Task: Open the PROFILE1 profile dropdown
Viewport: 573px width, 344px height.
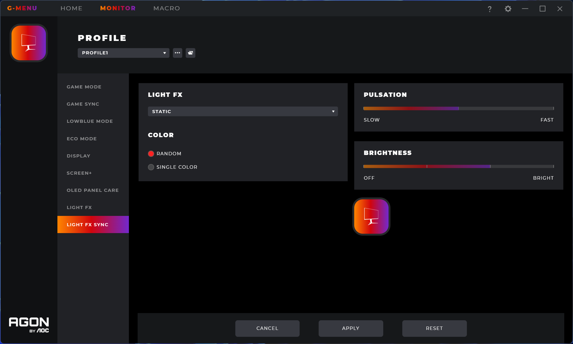Action: [x=124, y=53]
